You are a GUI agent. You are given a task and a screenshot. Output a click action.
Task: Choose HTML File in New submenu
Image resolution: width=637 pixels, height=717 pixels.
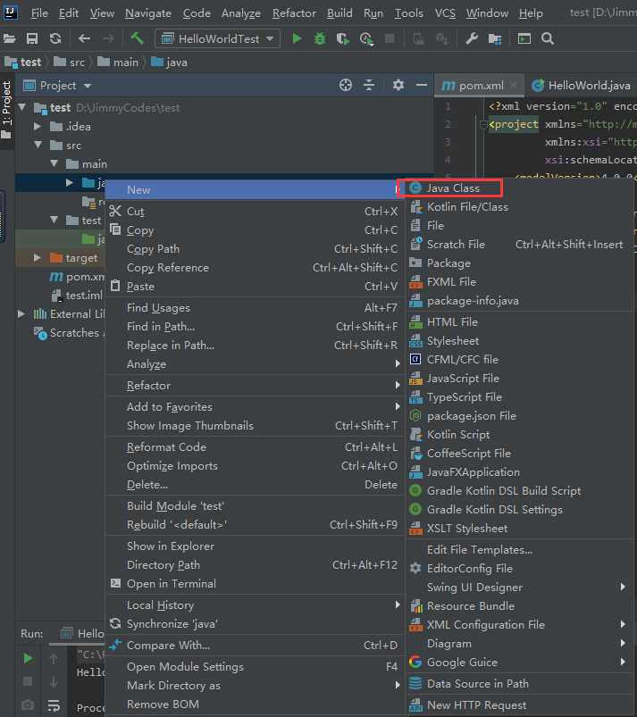(x=520, y=322)
